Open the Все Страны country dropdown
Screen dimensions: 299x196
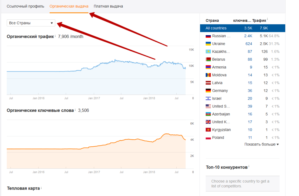[x=31, y=23]
